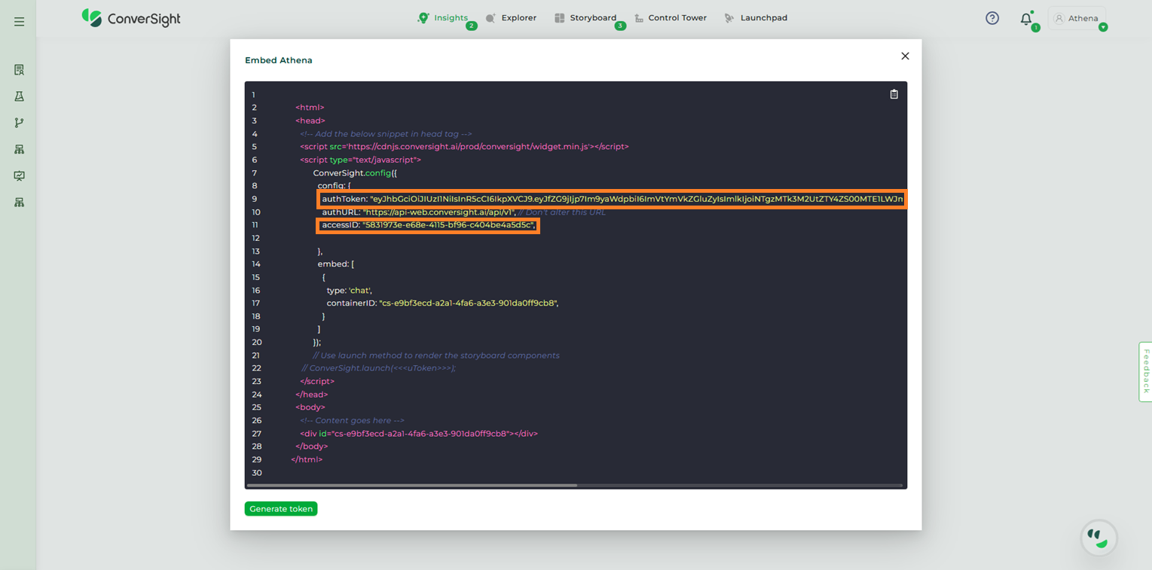Open the Feedback side tab

click(1145, 371)
